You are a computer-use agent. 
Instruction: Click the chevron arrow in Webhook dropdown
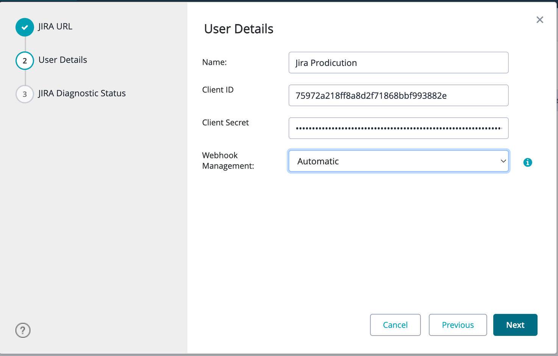[x=503, y=161]
